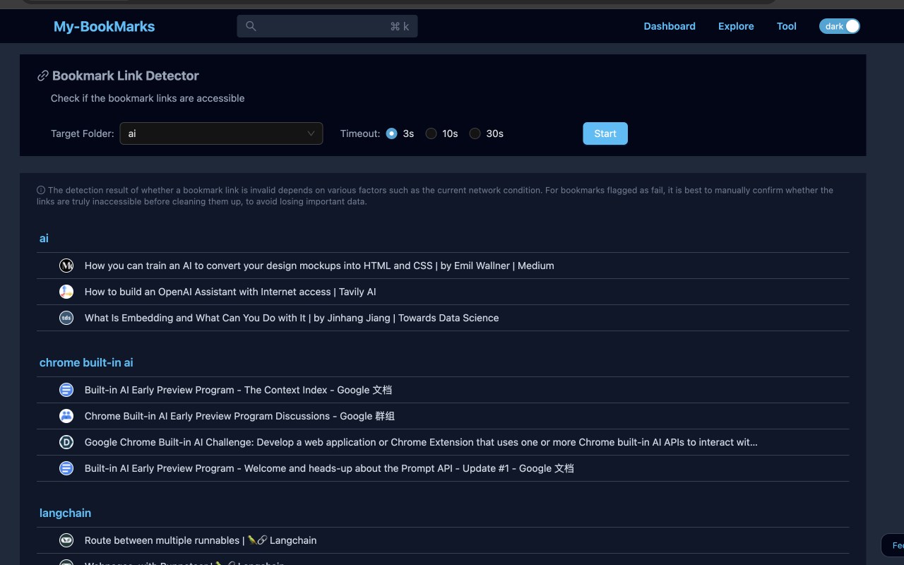Open the OpenAI Assistant Tavily AI bookmark

pyautogui.click(x=230, y=292)
